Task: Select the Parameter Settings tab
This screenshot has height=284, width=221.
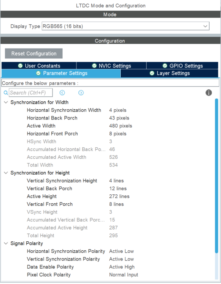Action: tap(61, 73)
